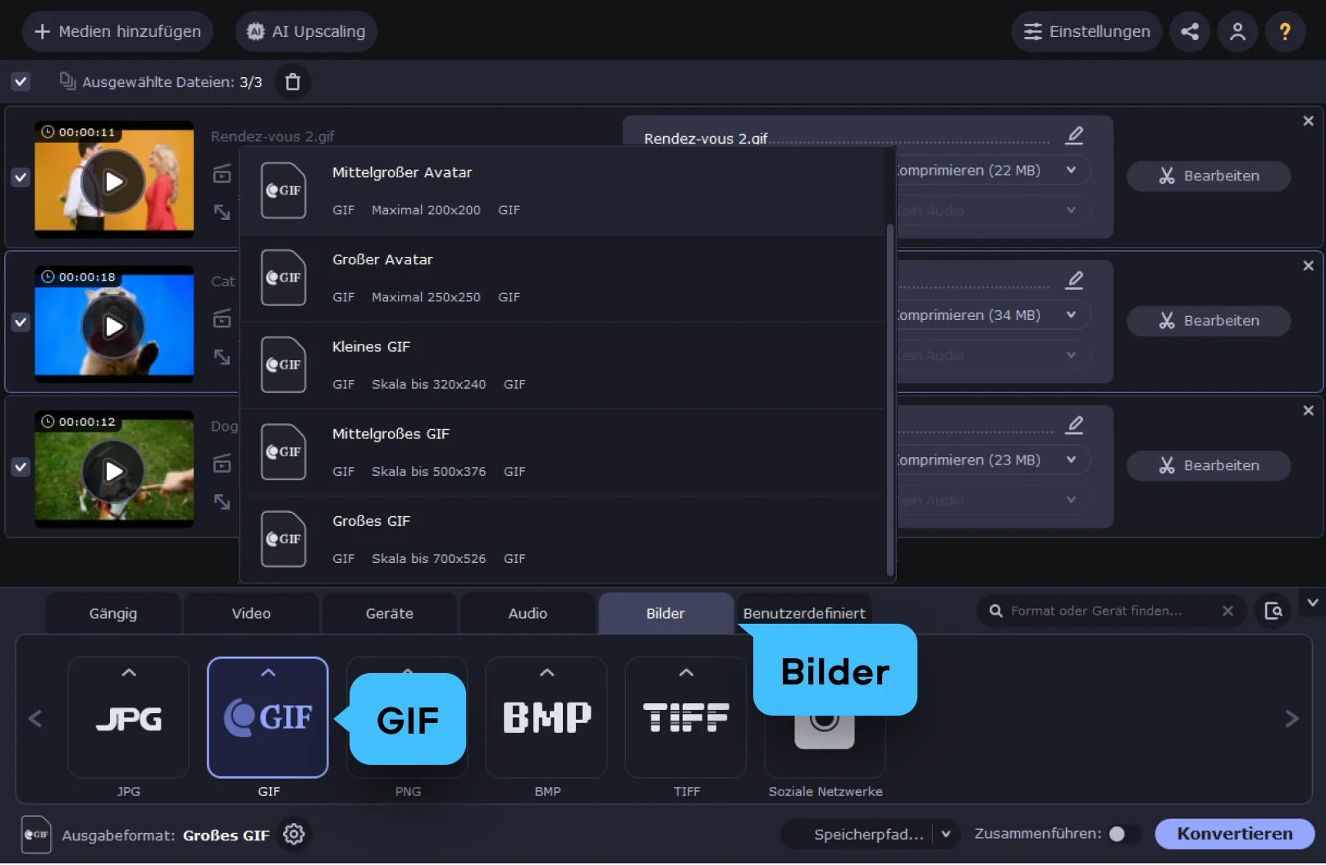The image size is (1326, 865).
Task: Click Konvertieren to start conversion
Action: pos(1235,835)
